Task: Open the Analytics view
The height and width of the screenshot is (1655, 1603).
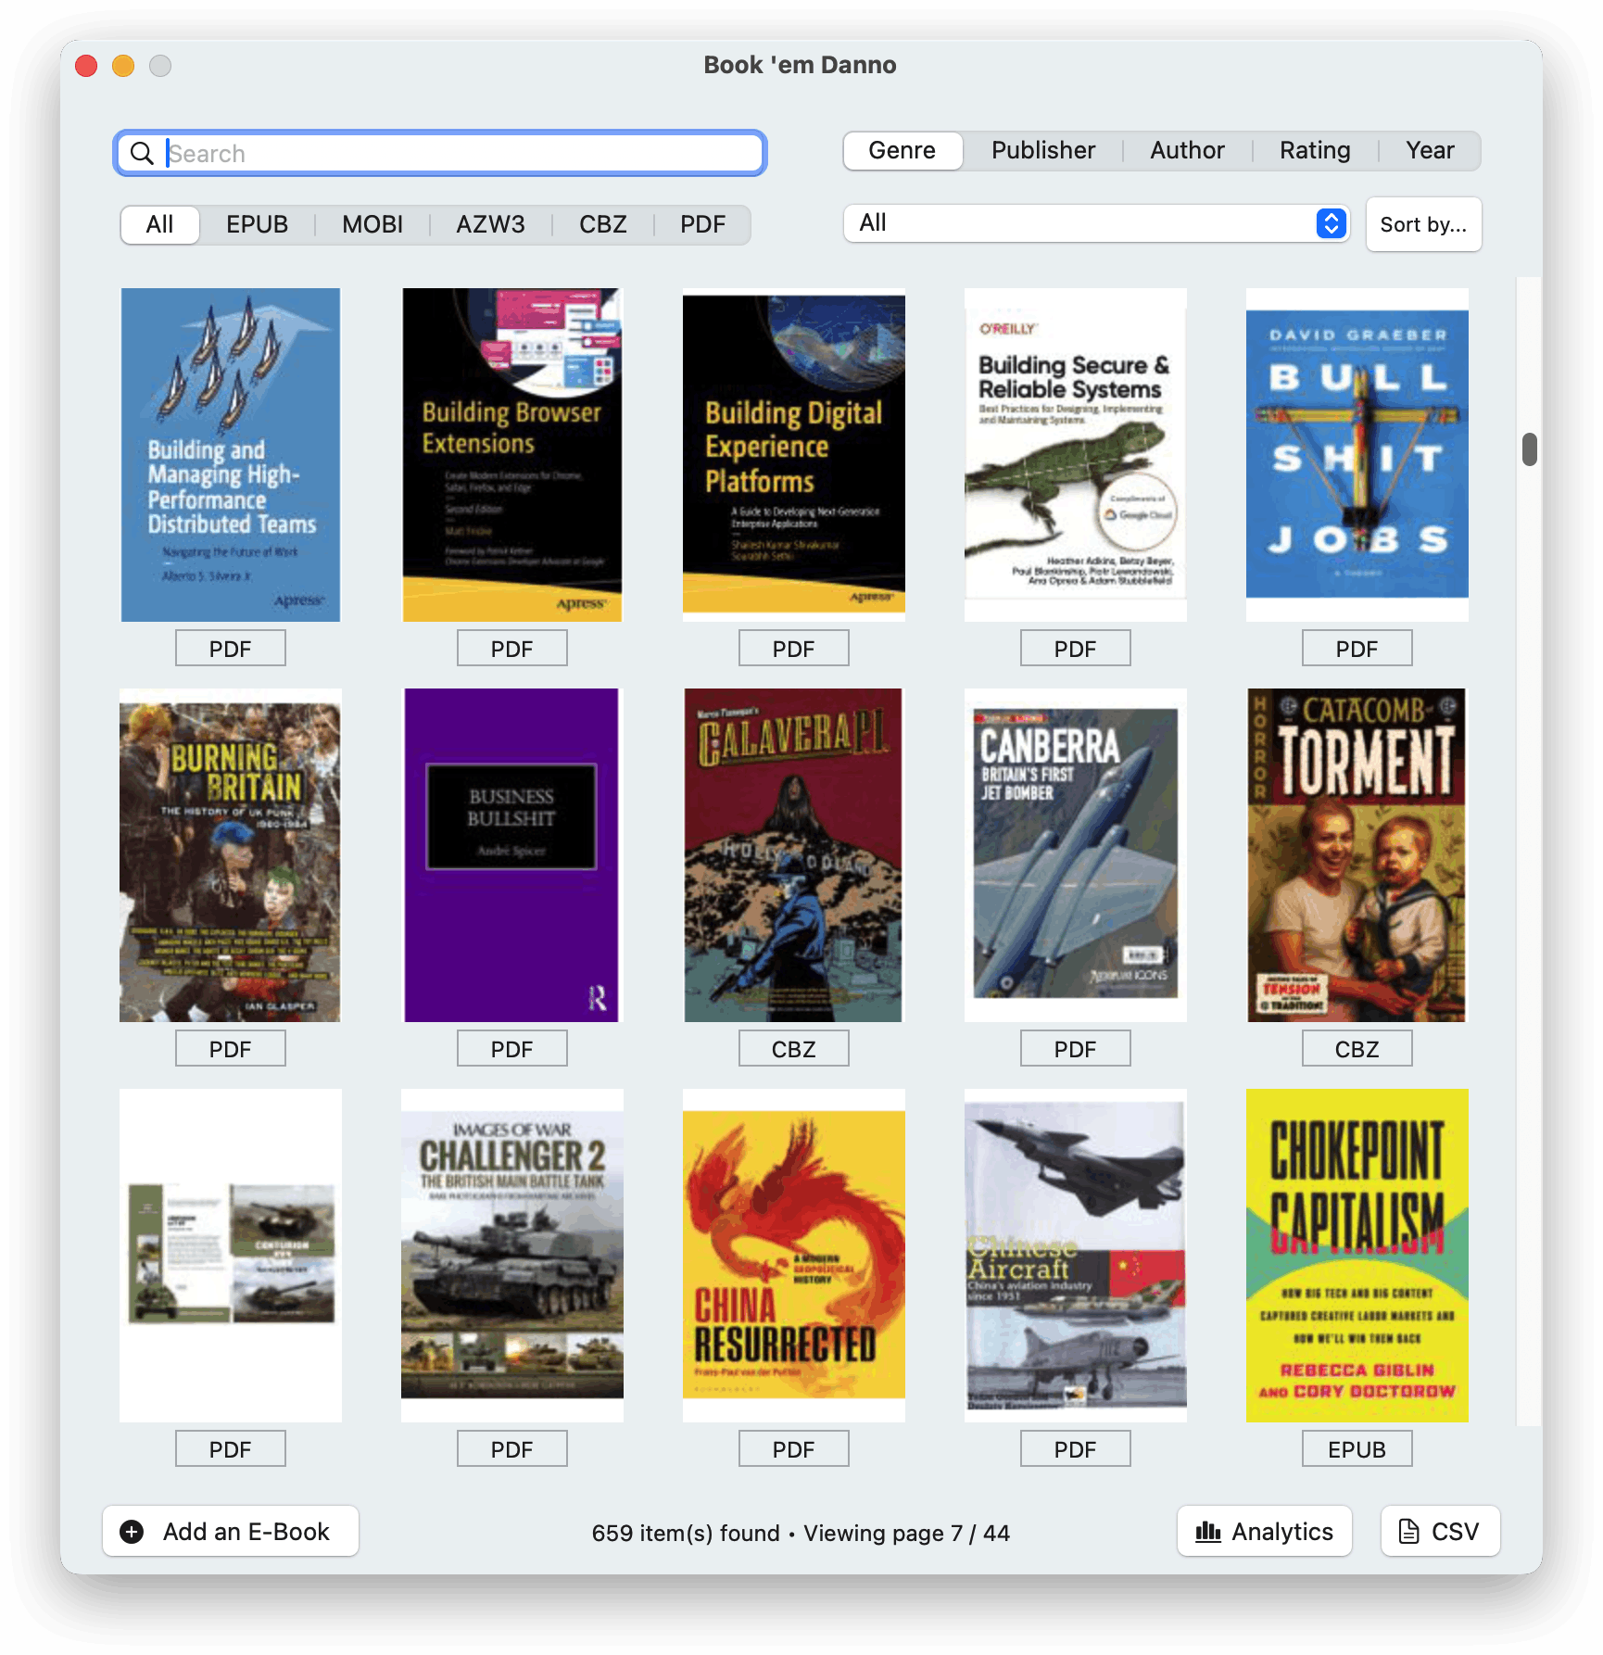Action: tap(1265, 1532)
